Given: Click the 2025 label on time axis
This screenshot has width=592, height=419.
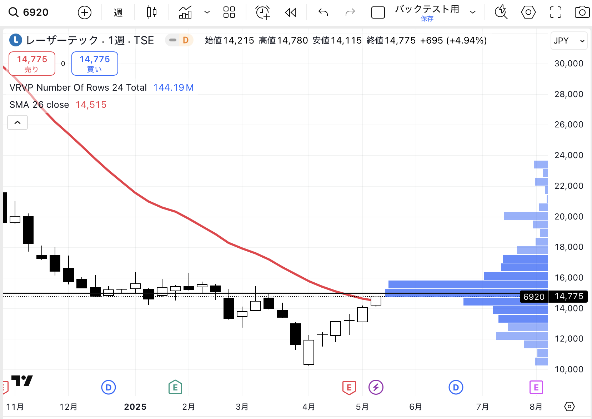Looking at the screenshot, I should pyautogui.click(x=135, y=407).
